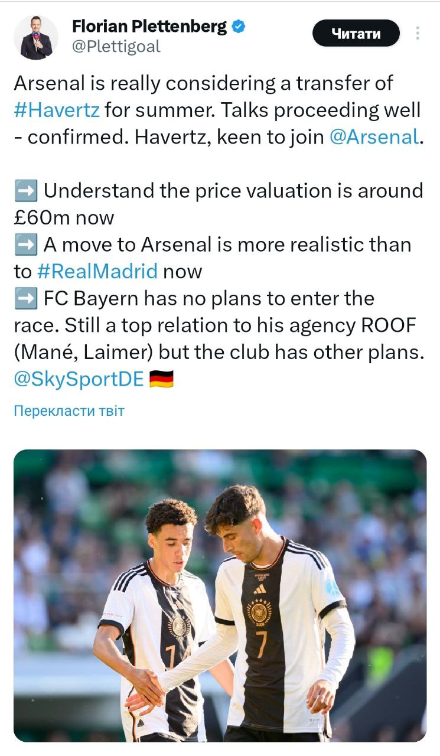The width and height of the screenshot is (440, 756).
Task: Go to the @SkySportDE mention
Action: 79,379
